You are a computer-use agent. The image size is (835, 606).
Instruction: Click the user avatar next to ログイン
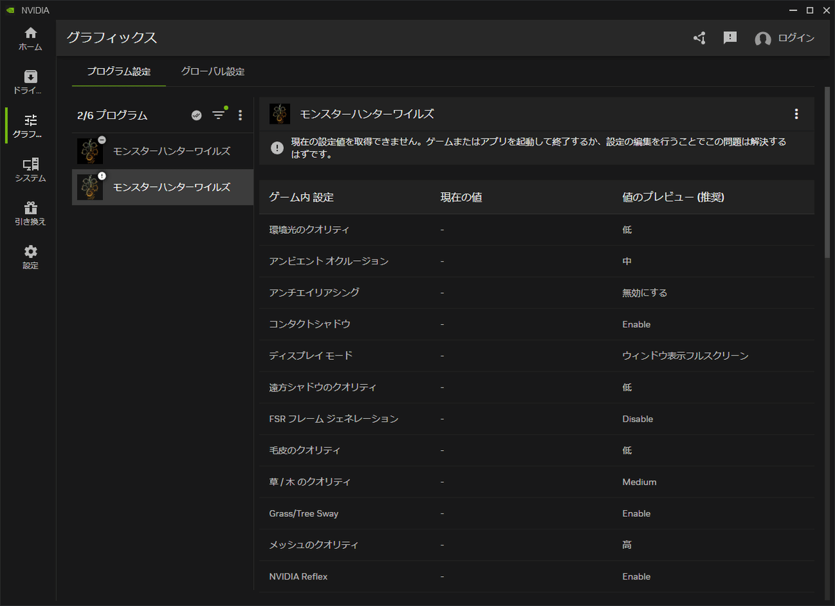(761, 38)
